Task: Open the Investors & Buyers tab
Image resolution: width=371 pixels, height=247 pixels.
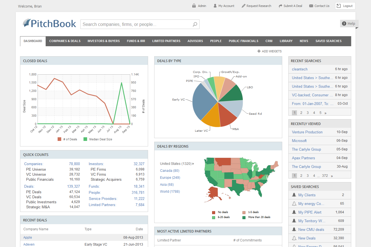Action: pyautogui.click(x=104, y=41)
